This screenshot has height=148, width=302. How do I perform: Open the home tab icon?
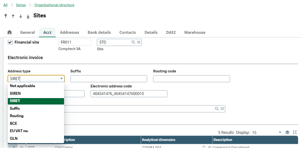tap(10, 32)
